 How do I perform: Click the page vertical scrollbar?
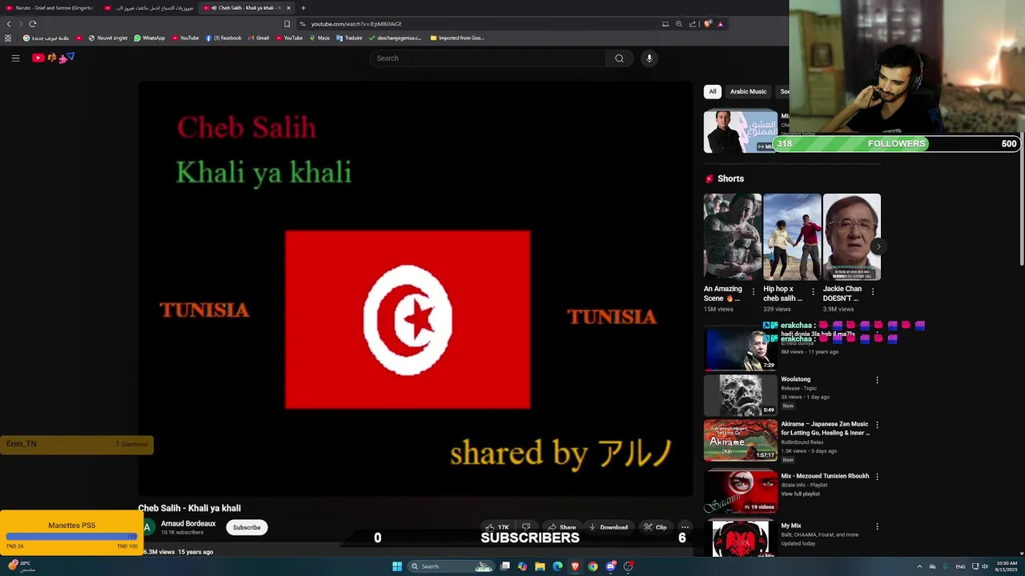click(1021, 200)
